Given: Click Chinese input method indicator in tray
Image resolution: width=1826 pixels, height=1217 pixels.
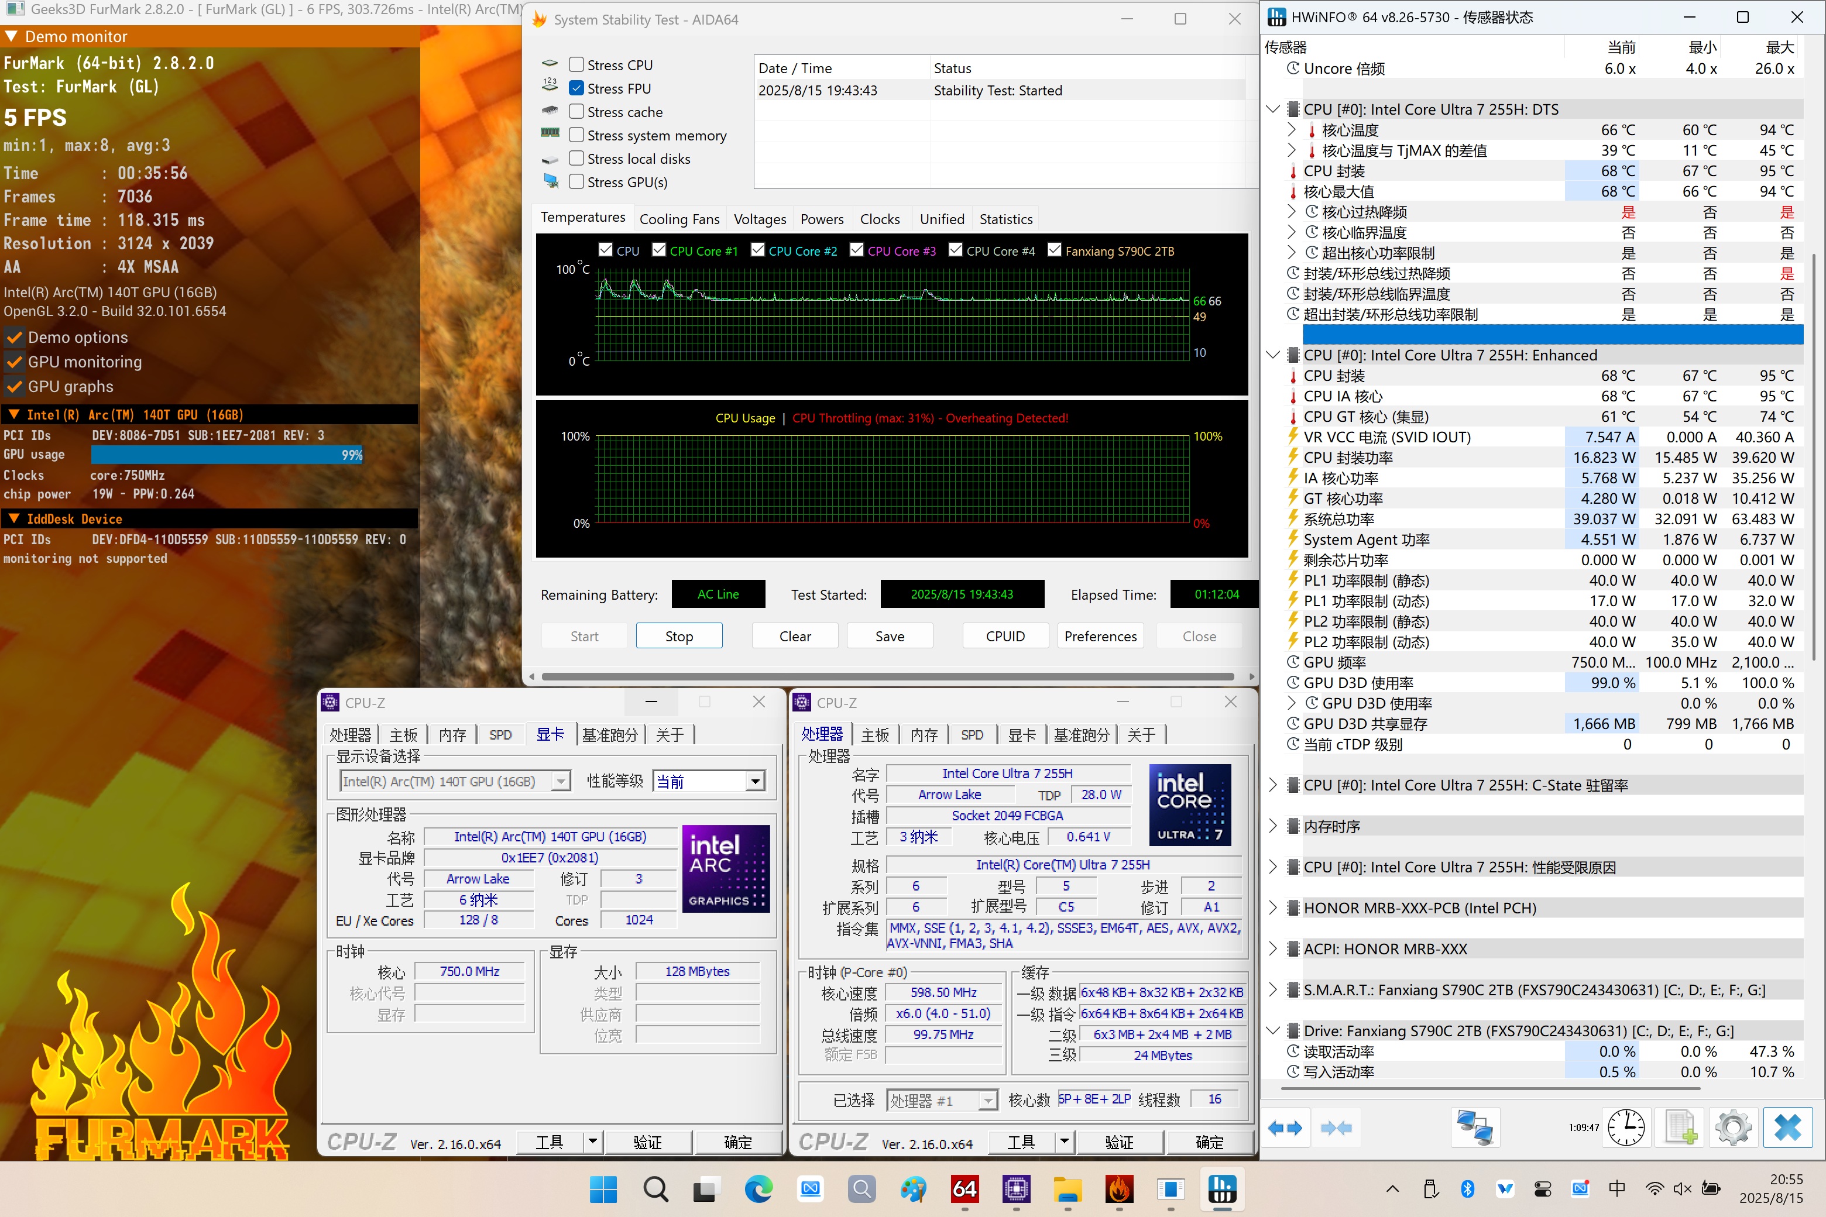Looking at the screenshot, I should tap(1617, 1188).
